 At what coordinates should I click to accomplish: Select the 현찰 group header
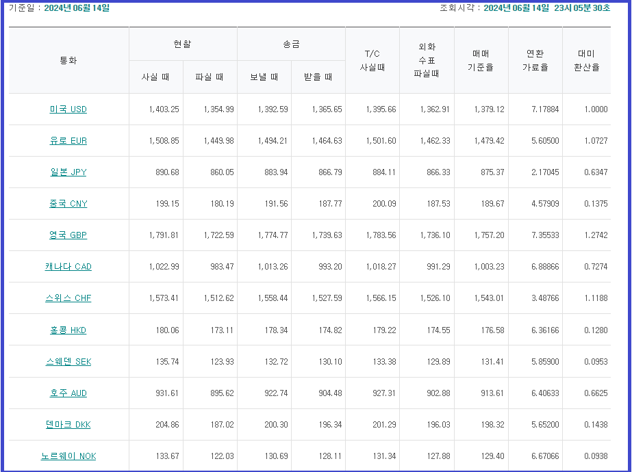tap(183, 44)
